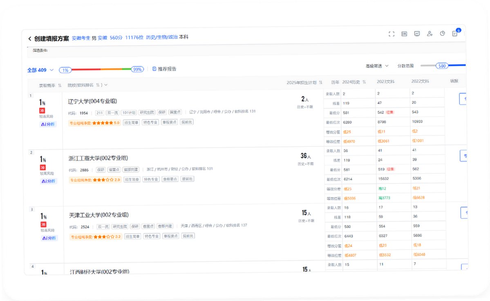Click the 填报 button in 辽宁大学 row
The width and height of the screenshot is (490, 301).
tap(463, 99)
